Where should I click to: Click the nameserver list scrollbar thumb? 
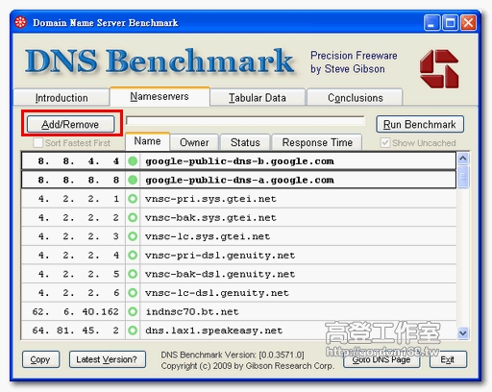463,177
